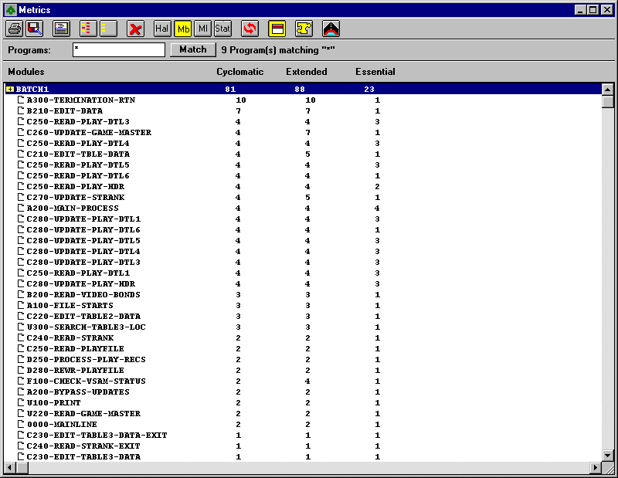Click the save-with-magnifier toolbar icon

34,29
